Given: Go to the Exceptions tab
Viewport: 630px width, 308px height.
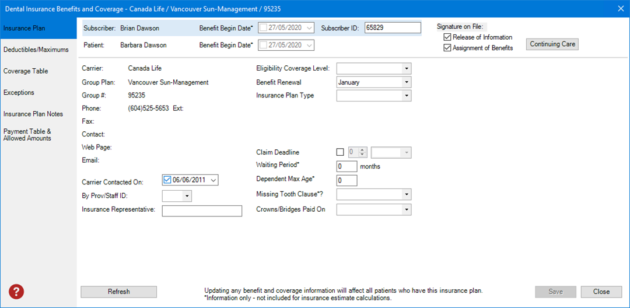Looking at the screenshot, I should click(19, 93).
